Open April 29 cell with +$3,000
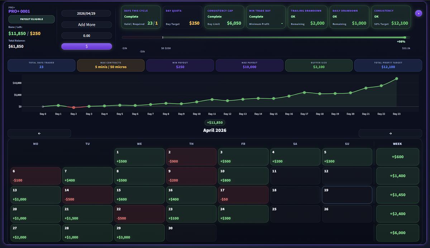Screen dimensions: 430x248 tap(139, 233)
